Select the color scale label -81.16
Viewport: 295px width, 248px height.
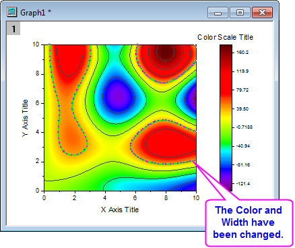point(243,164)
